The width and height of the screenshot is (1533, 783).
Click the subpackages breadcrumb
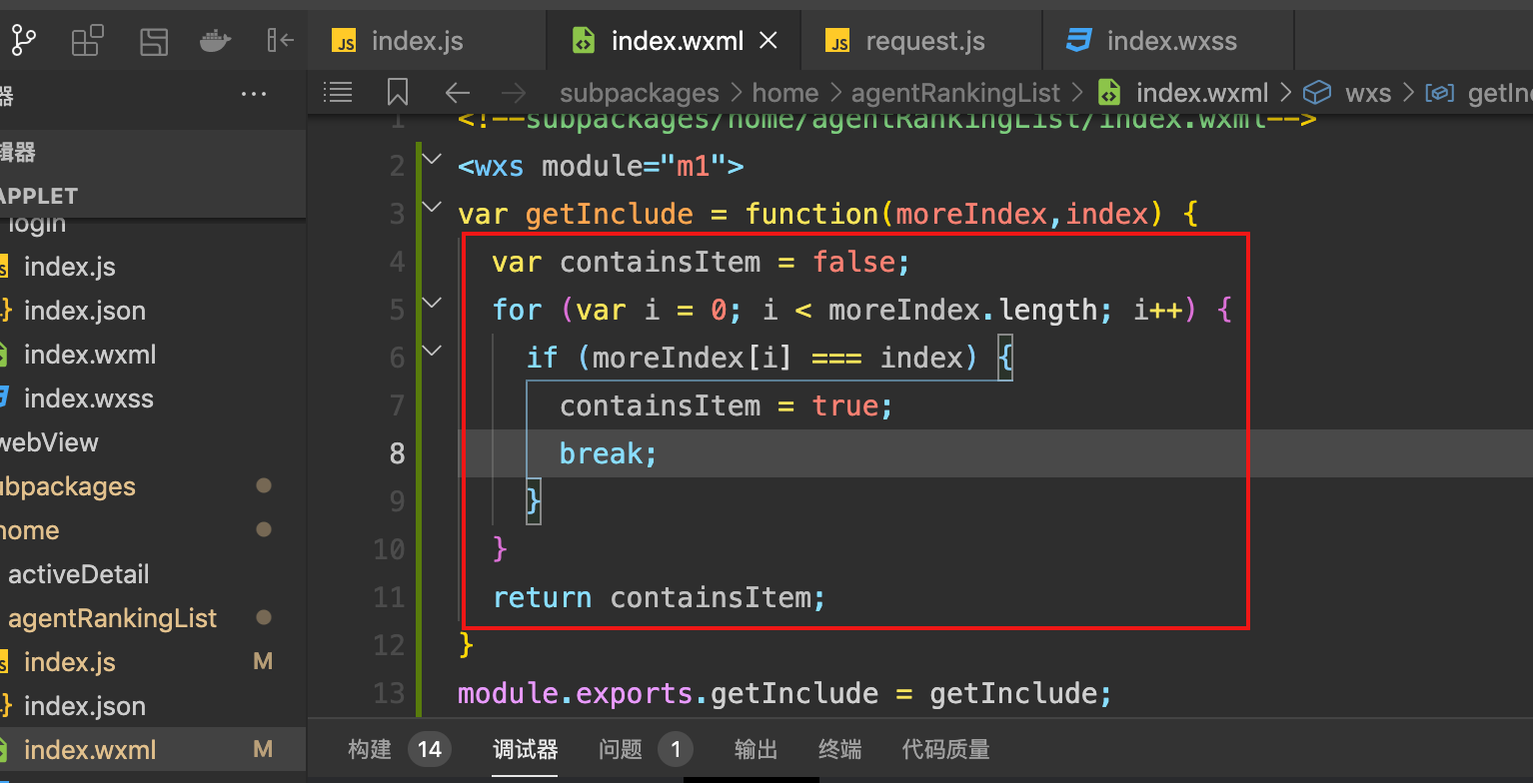640,93
